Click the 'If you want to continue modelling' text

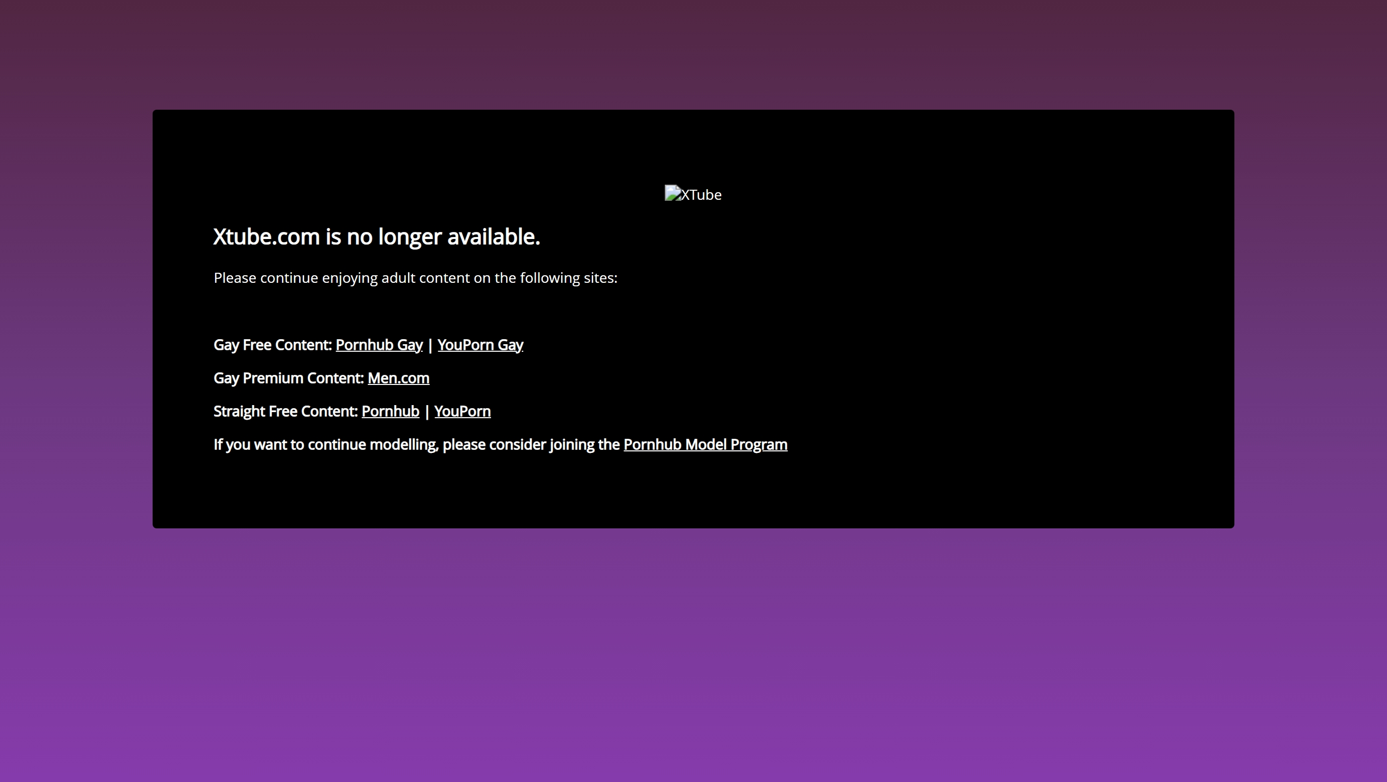tap(417, 445)
